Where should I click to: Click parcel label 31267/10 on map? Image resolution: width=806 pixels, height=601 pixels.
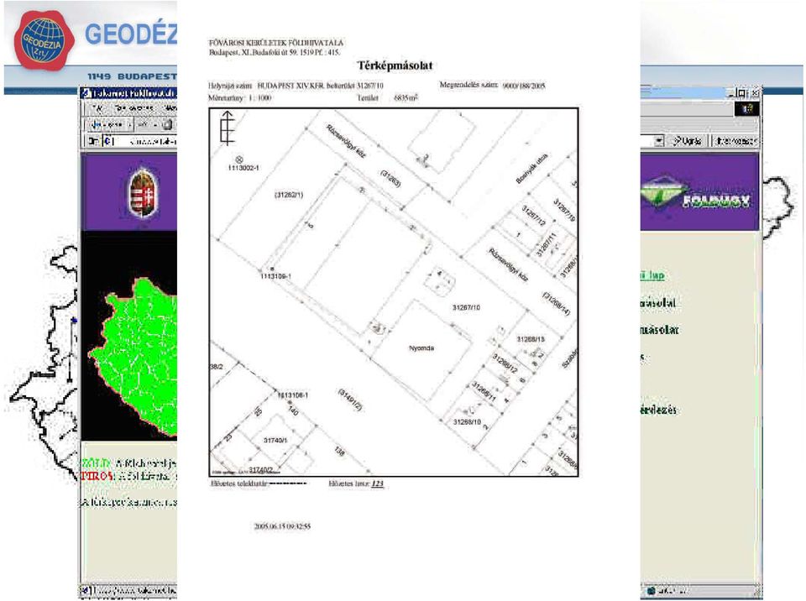[x=466, y=307]
